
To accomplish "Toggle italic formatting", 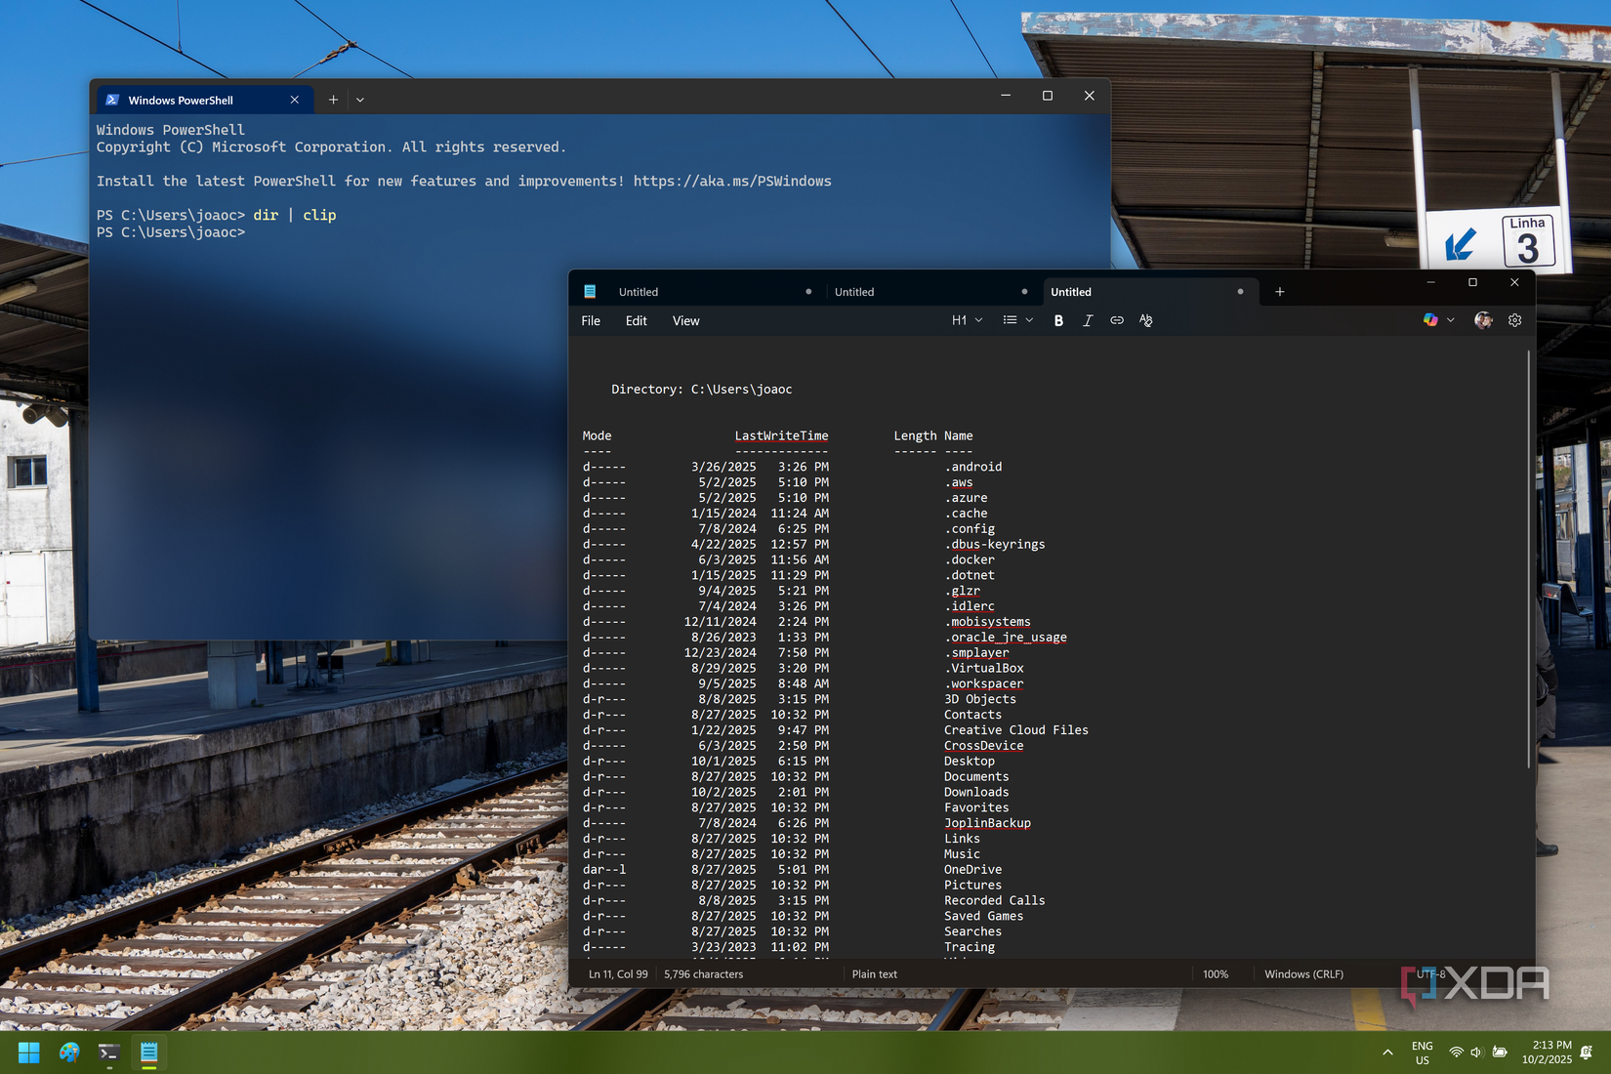I will pos(1087,320).
